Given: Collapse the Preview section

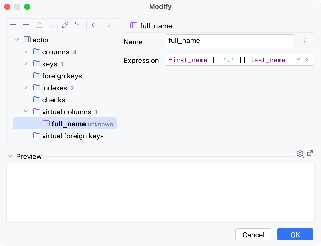Looking at the screenshot, I should [x=10, y=156].
